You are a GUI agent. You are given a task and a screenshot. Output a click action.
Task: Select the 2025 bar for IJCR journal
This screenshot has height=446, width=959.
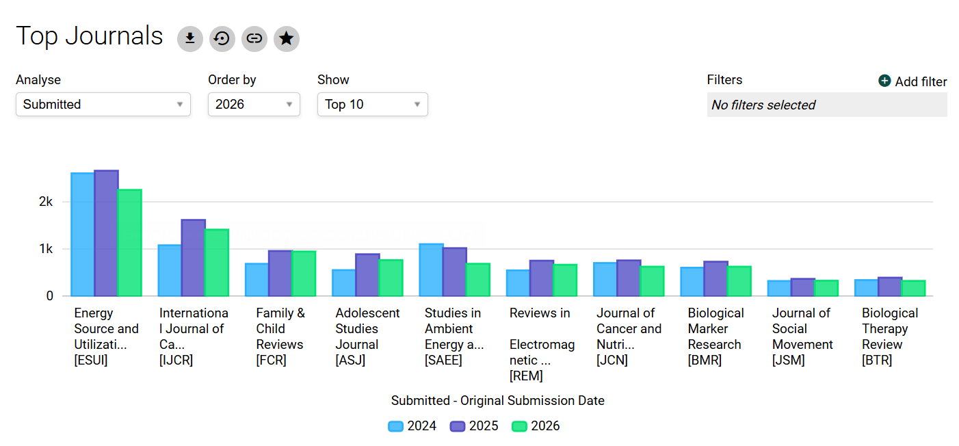coord(194,258)
